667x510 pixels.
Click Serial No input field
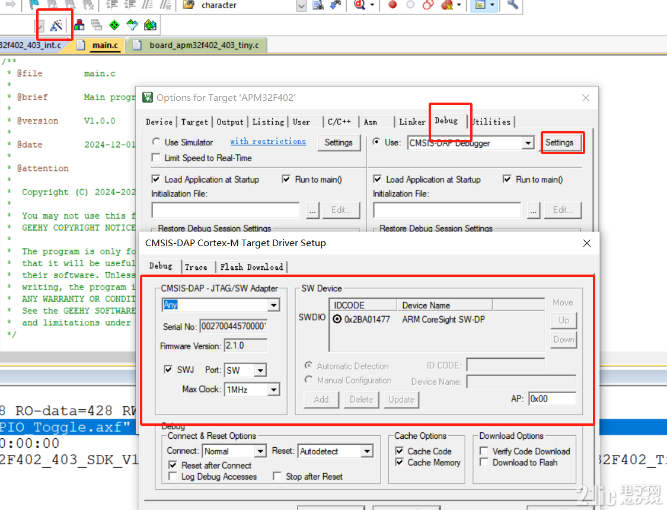(233, 326)
